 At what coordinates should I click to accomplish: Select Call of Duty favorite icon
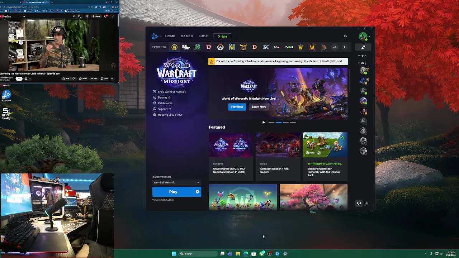[186, 47]
